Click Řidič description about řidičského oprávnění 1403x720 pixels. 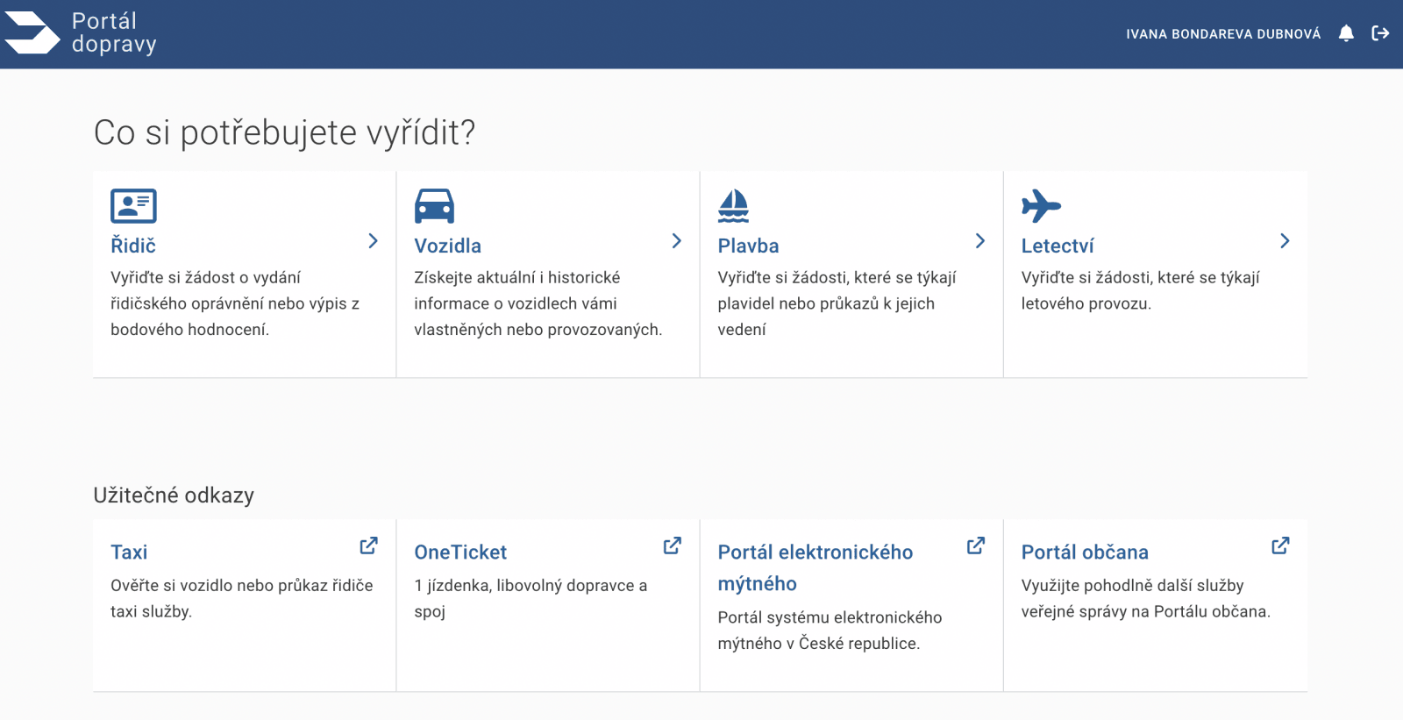point(235,303)
